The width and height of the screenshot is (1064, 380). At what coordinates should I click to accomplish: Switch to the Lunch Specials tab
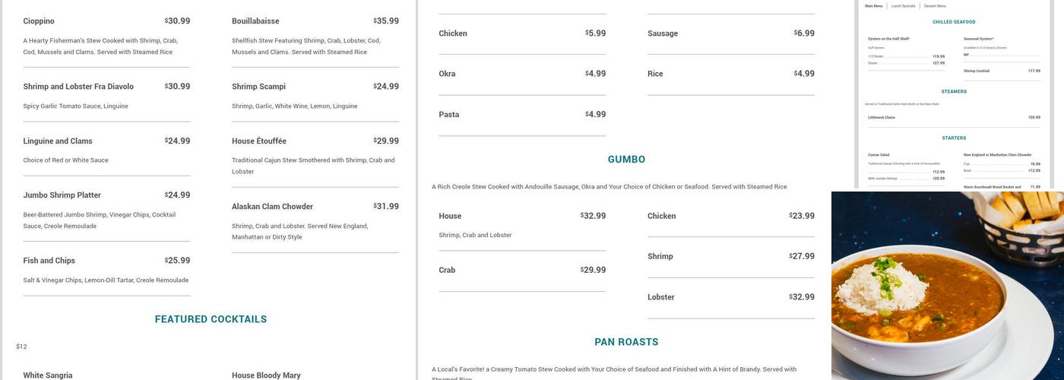pos(903,6)
